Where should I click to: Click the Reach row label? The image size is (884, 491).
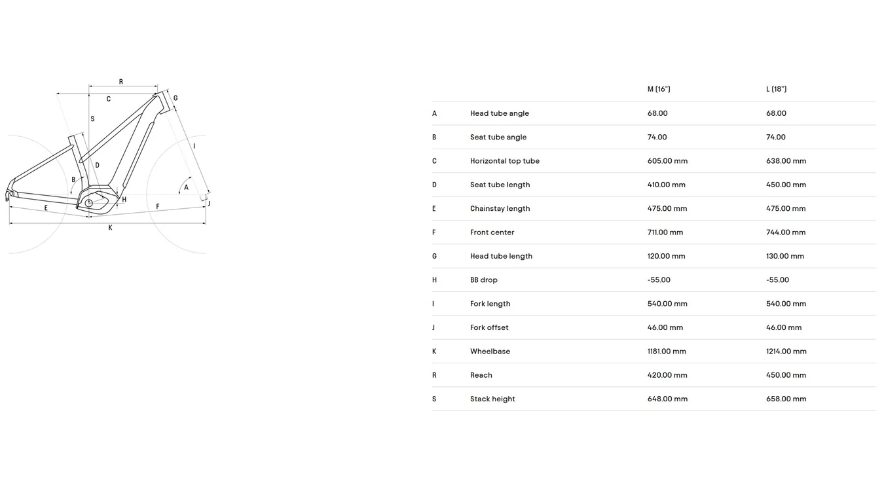(x=481, y=375)
